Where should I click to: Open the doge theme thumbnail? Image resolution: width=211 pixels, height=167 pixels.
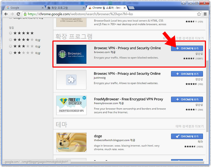point(71,142)
